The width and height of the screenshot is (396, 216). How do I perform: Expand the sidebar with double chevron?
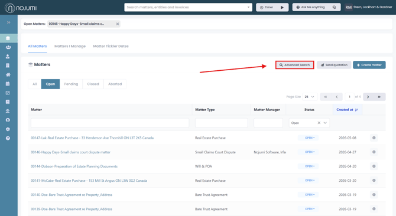tap(9, 22)
